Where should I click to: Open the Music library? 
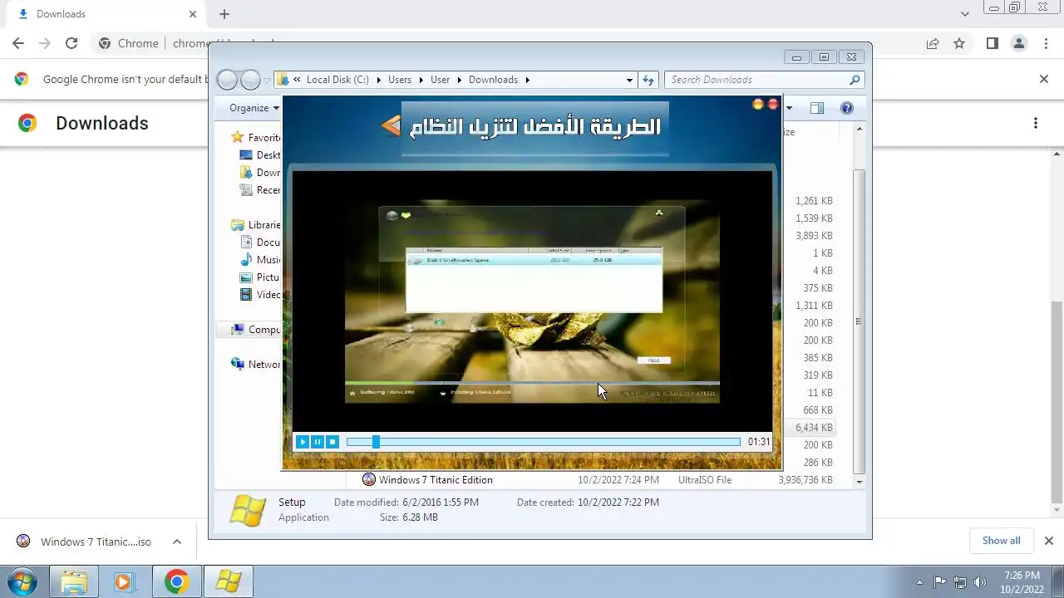260,260
